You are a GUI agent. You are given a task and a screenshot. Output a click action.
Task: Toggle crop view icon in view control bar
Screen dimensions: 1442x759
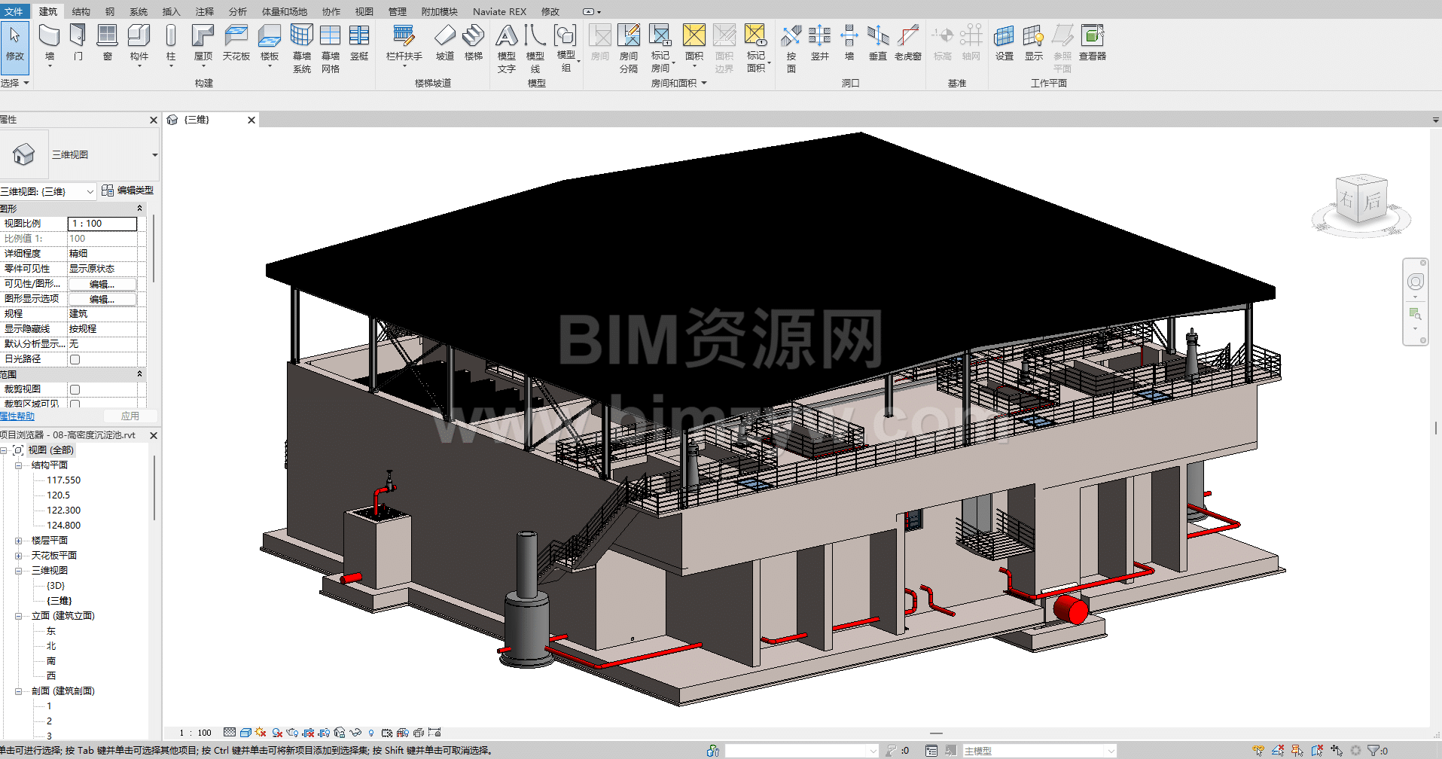coord(308,733)
